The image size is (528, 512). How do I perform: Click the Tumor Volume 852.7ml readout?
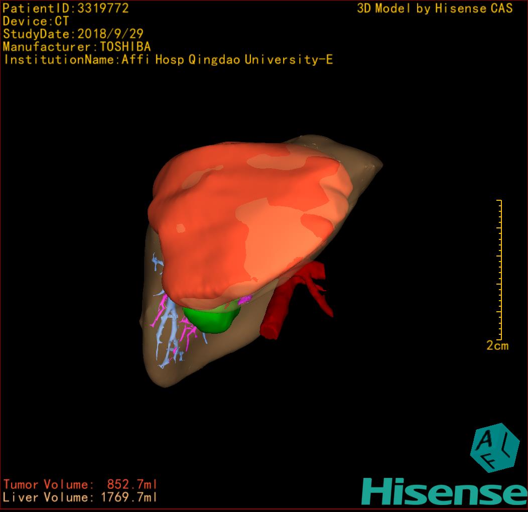click(80, 484)
